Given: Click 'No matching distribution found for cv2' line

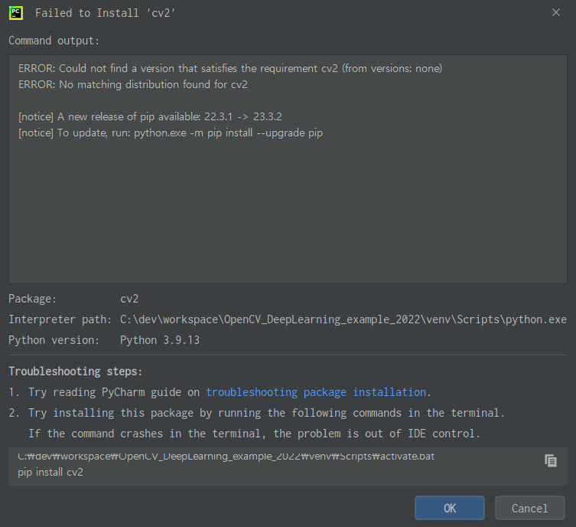Looking at the screenshot, I should pos(133,84).
